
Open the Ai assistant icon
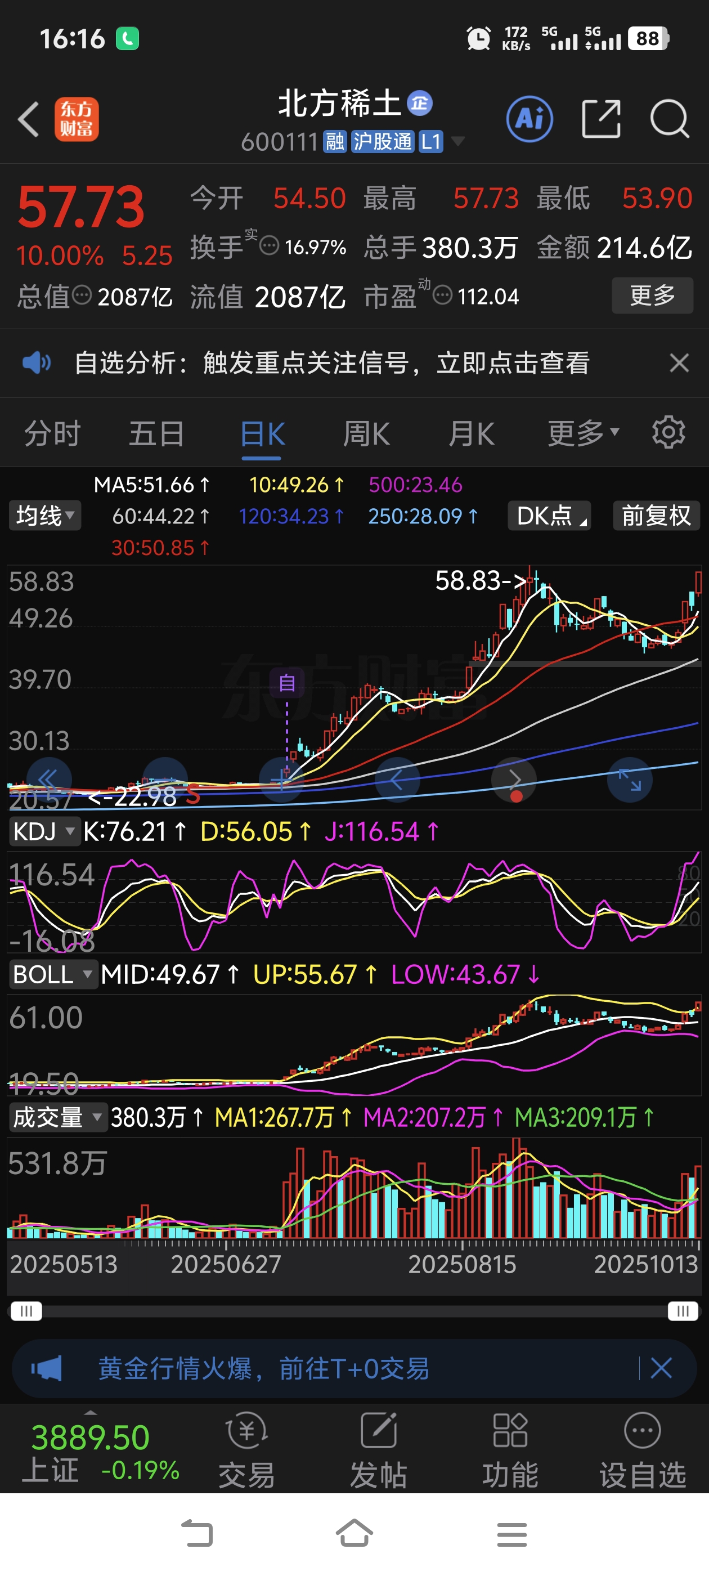point(529,119)
